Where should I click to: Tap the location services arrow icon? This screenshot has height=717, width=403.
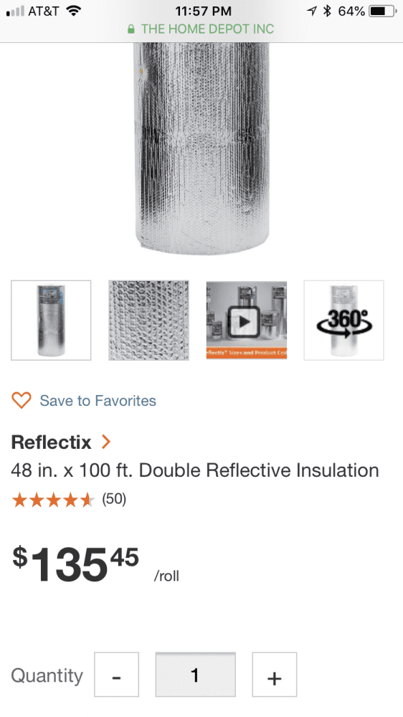312,11
